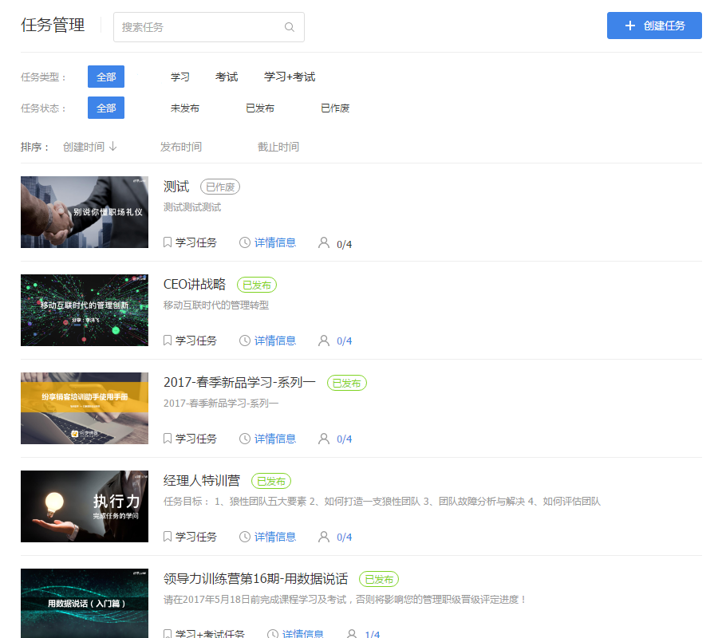The height and width of the screenshot is (638, 718).
Task: Click the bookmark icon for 经理人特训营
Action: click(168, 536)
